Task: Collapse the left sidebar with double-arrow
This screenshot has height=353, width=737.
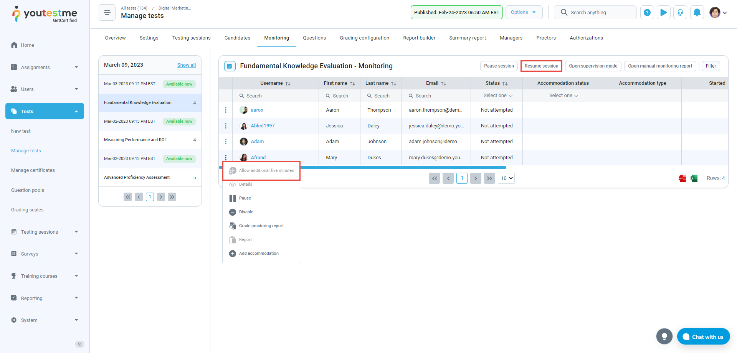Action: click(x=79, y=344)
